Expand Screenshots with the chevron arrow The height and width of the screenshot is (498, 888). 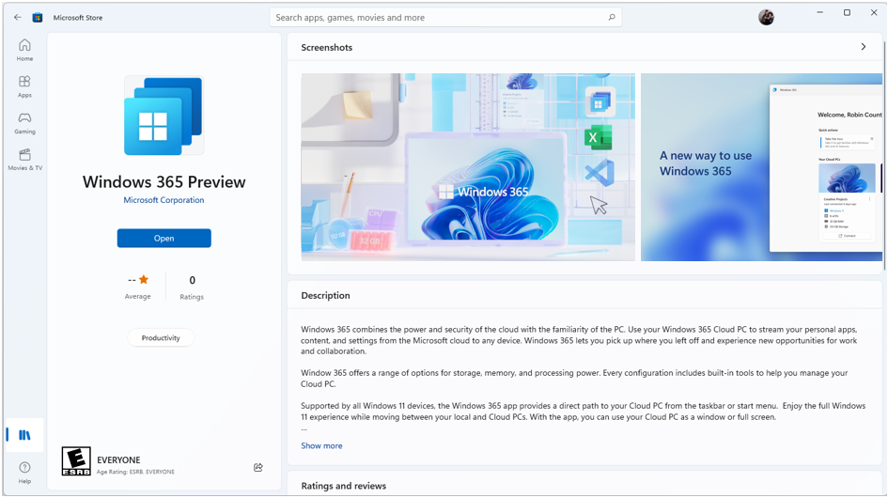tap(863, 47)
